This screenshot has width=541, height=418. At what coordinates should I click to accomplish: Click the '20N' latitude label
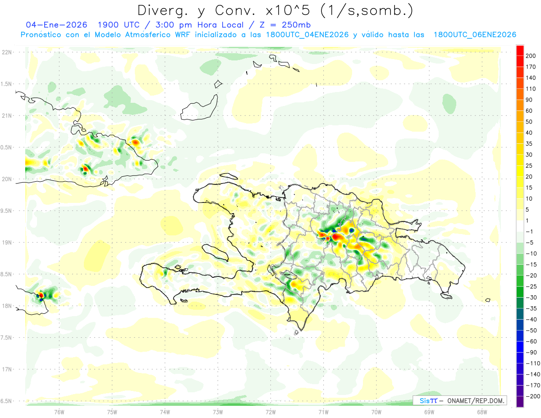coord(7,179)
